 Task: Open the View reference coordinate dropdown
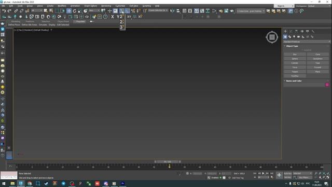(x=94, y=10)
